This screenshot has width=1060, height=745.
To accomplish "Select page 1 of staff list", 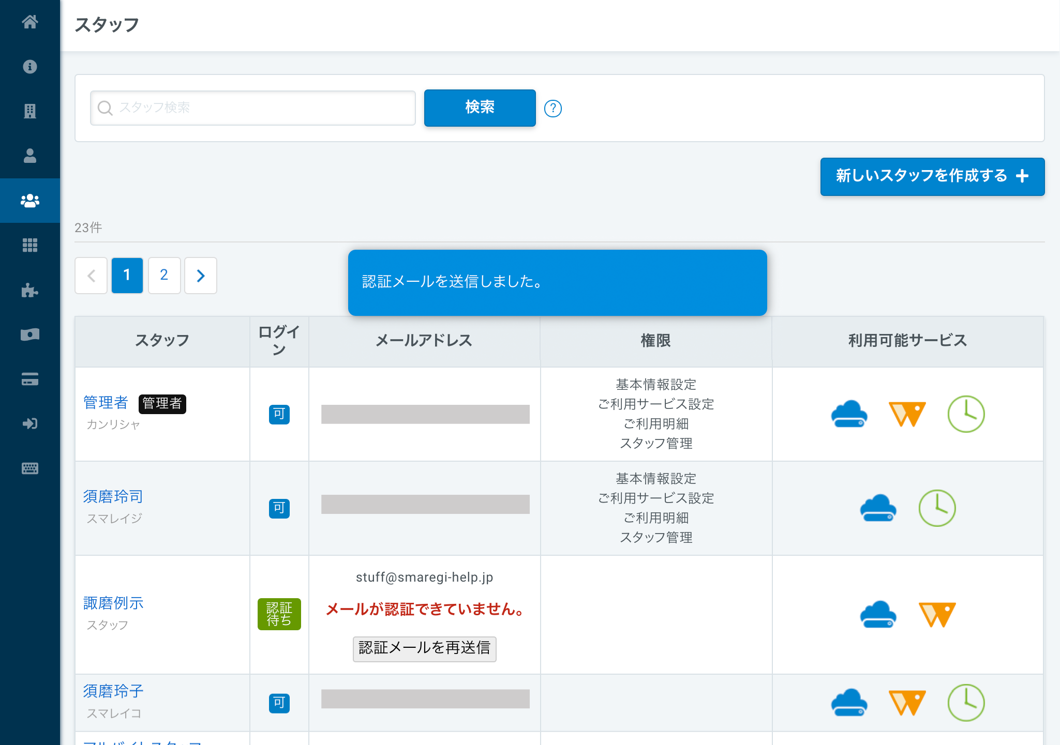I will click(127, 276).
